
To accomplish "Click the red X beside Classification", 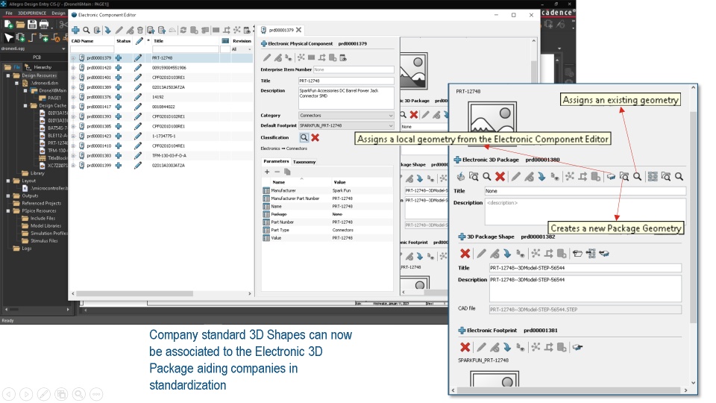I will 315,137.
